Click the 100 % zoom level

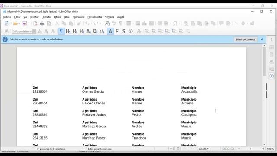click(270, 149)
